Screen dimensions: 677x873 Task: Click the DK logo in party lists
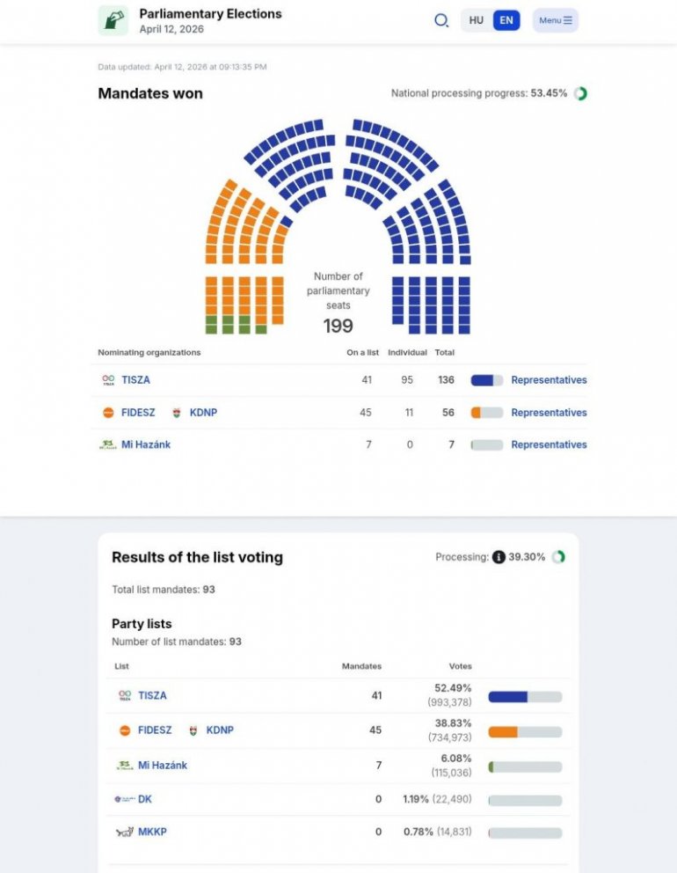124,799
